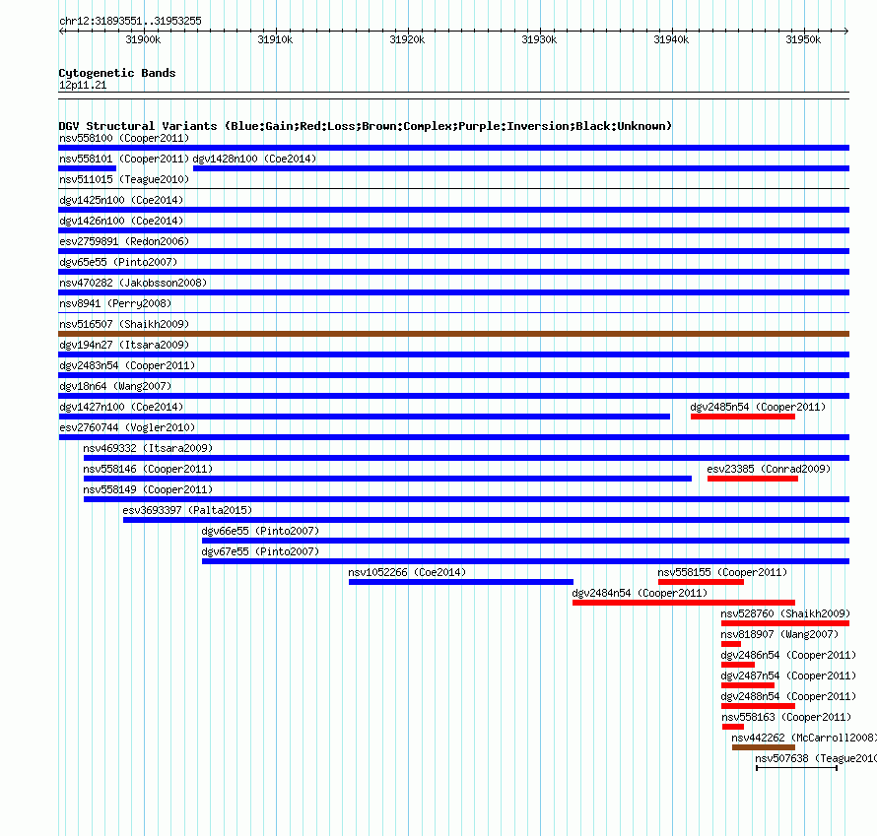
Task: Open dgv2483n54 (Cooper2011) variant label
Action: click(127, 365)
